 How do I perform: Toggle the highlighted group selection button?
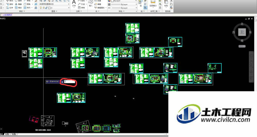tap(145, 8)
